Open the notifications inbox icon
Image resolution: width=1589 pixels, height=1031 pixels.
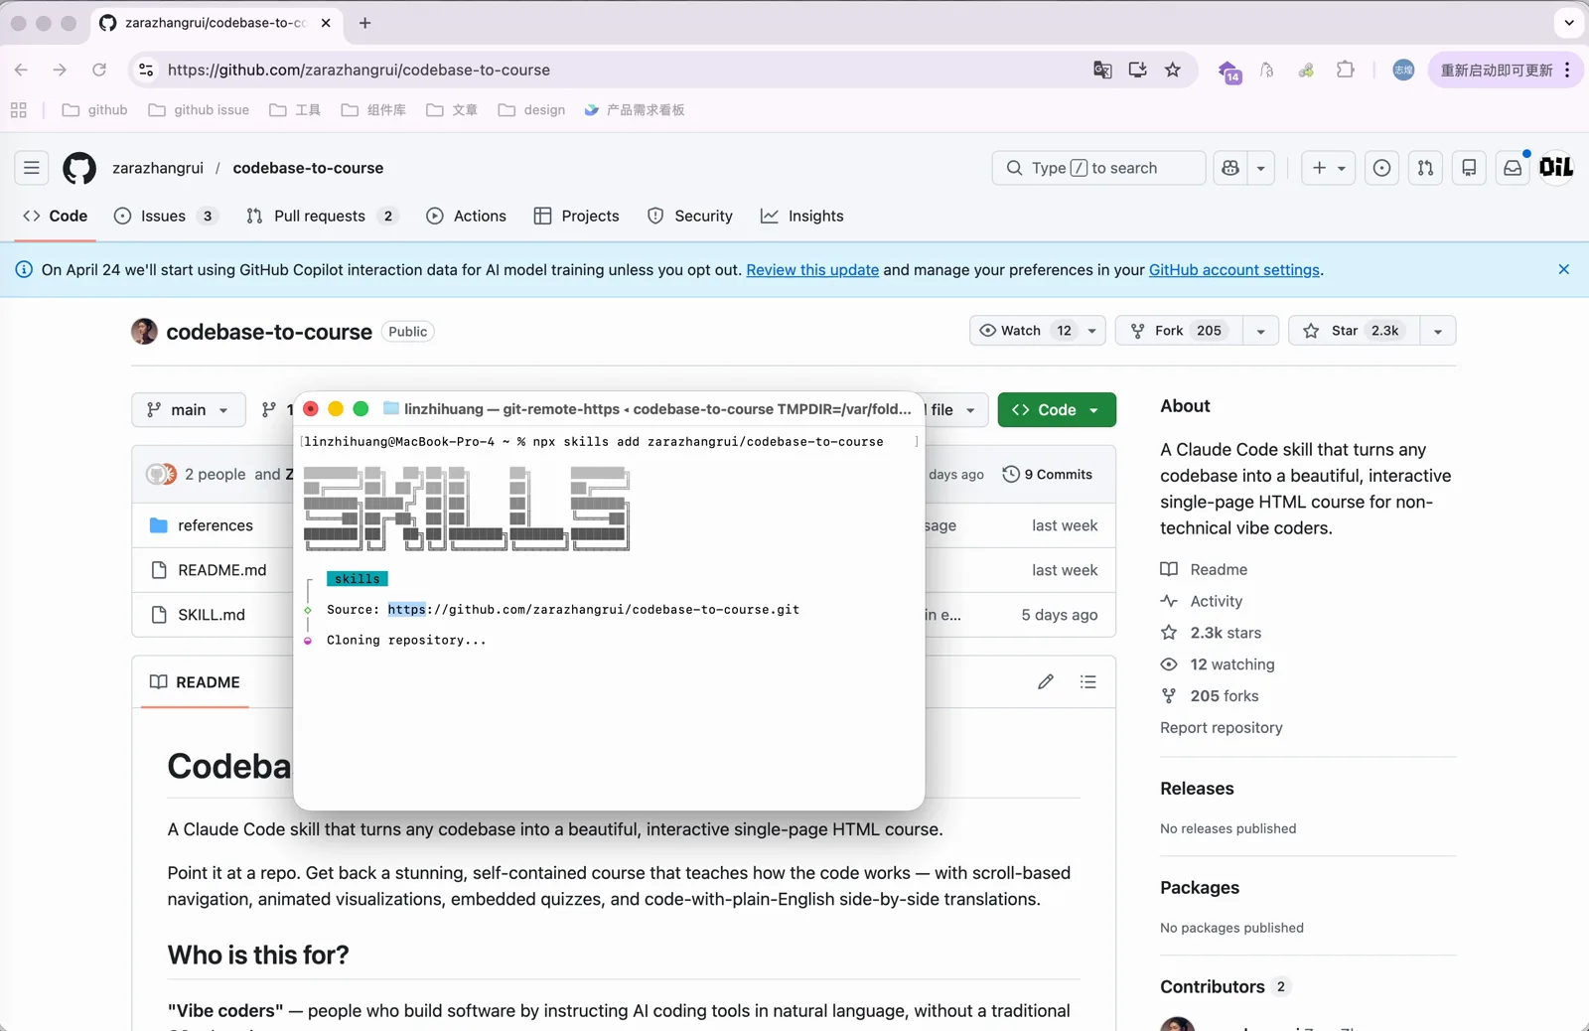point(1513,168)
